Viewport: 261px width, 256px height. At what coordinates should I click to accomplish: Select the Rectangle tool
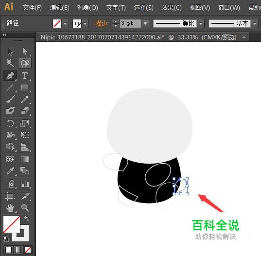[25, 87]
